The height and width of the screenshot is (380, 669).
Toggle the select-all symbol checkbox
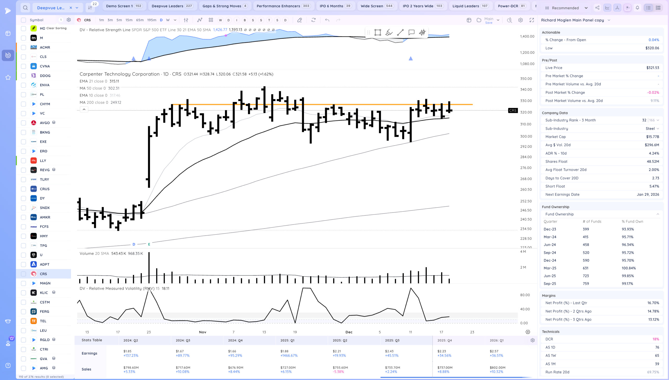pos(24,20)
